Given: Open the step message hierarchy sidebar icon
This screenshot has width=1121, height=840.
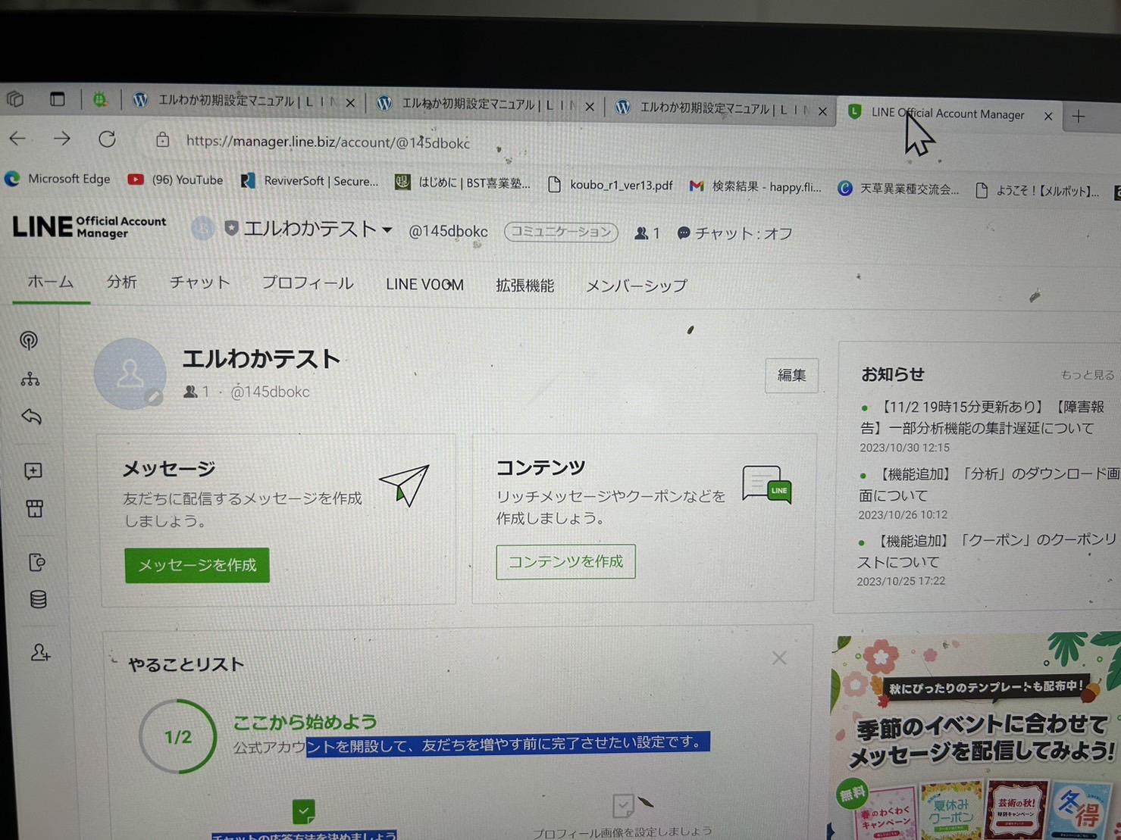Looking at the screenshot, I should click(x=30, y=379).
